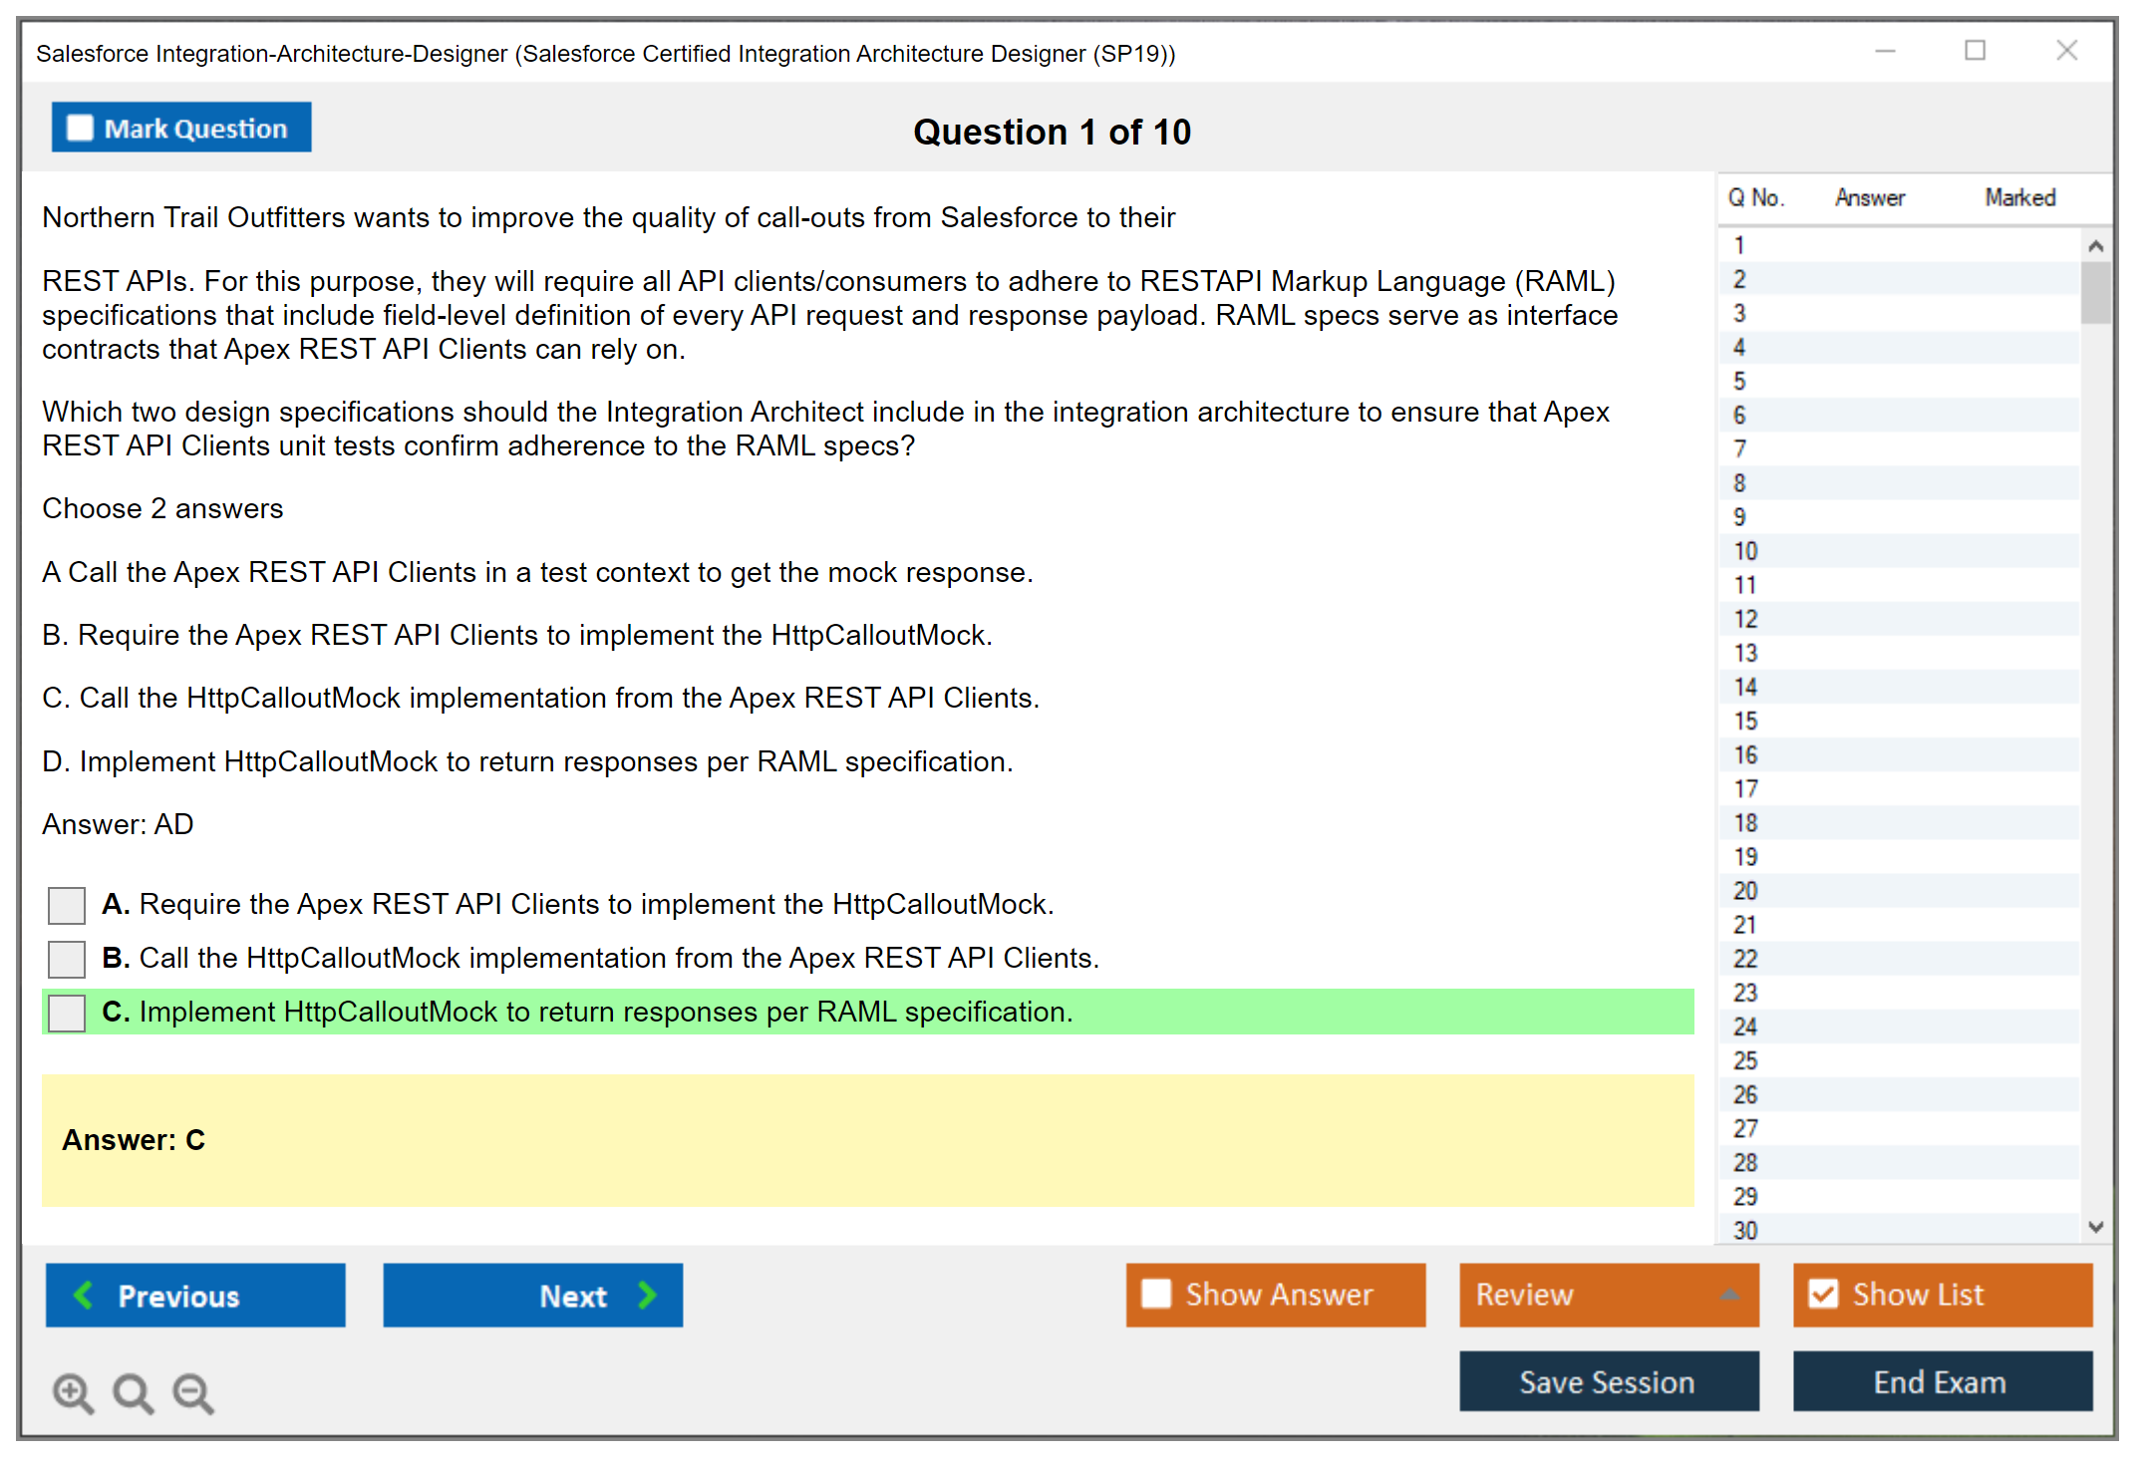2143x1465 pixels.
Task: Click the green right arrow on Next
Action: (648, 1295)
